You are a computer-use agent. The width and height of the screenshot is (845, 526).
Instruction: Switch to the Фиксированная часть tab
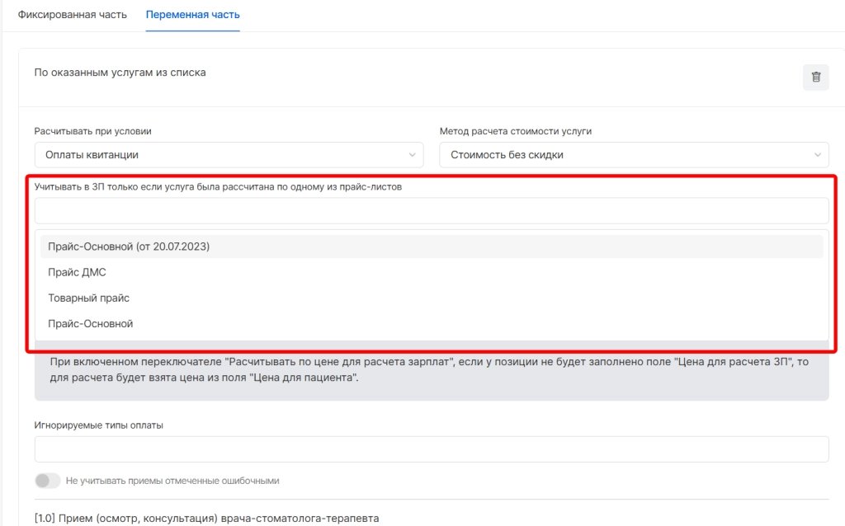click(73, 15)
